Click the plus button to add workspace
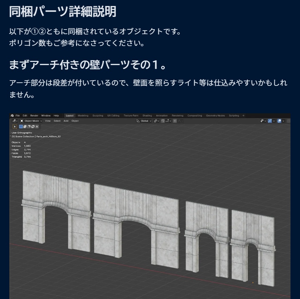Screen dimensions: 300x299 (x=243, y=115)
